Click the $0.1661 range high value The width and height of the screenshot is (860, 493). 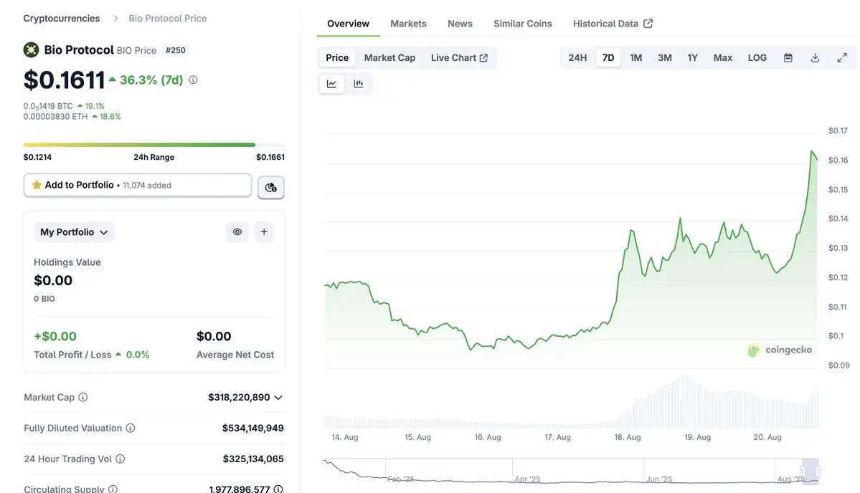coord(270,157)
